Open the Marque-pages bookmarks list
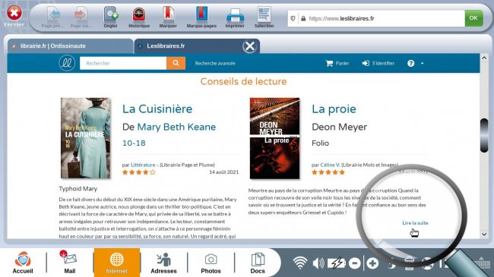 point(201,14)
